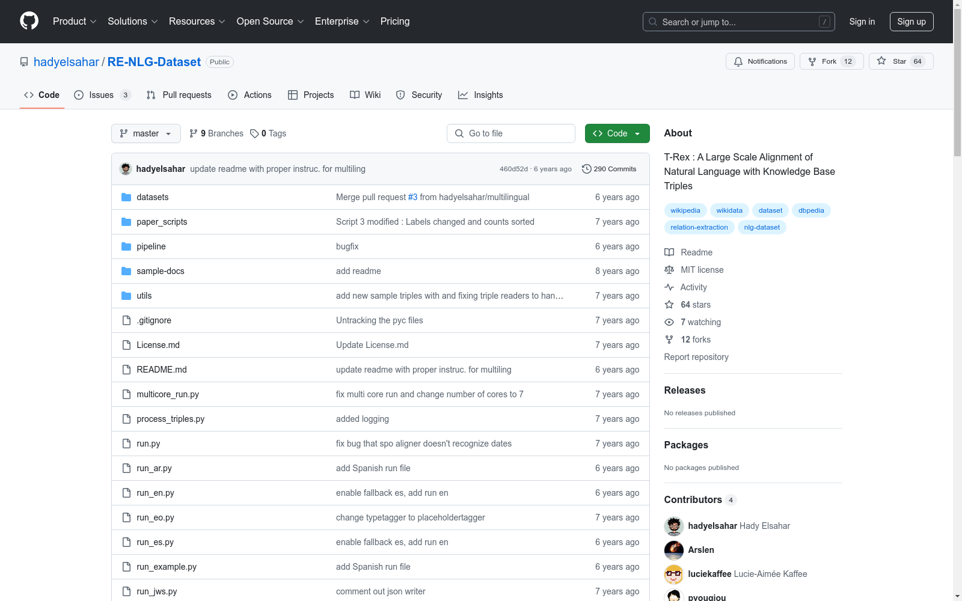Select the wikipedia topic tag
This screenshot has width=962, height=601.
[685, 210]
